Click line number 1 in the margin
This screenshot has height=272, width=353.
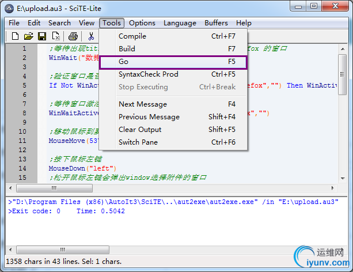[x=24, y=48]
